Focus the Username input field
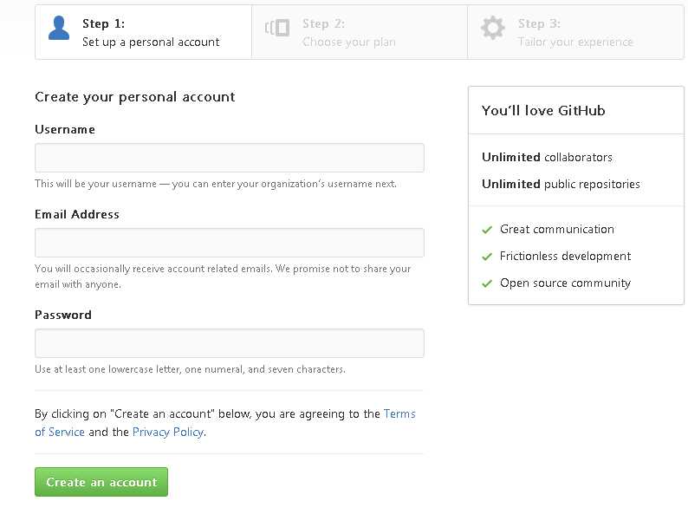Viewport: 688px width, 514px height. (x=230, y=158)
